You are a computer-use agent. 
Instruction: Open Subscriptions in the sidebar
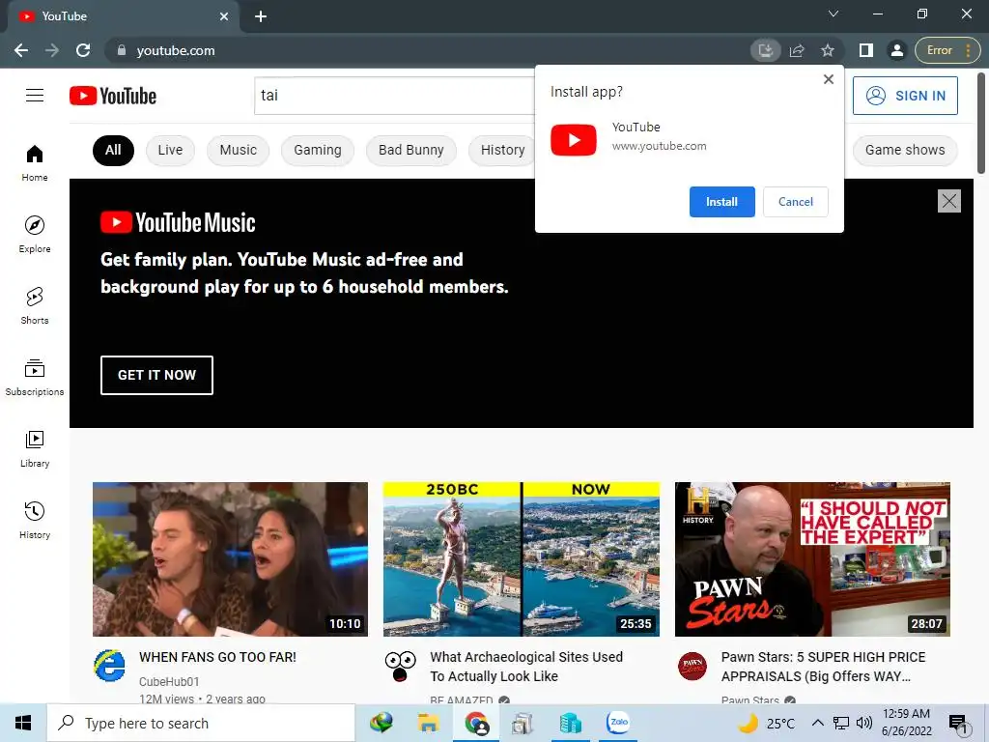(x=35, y=378)
